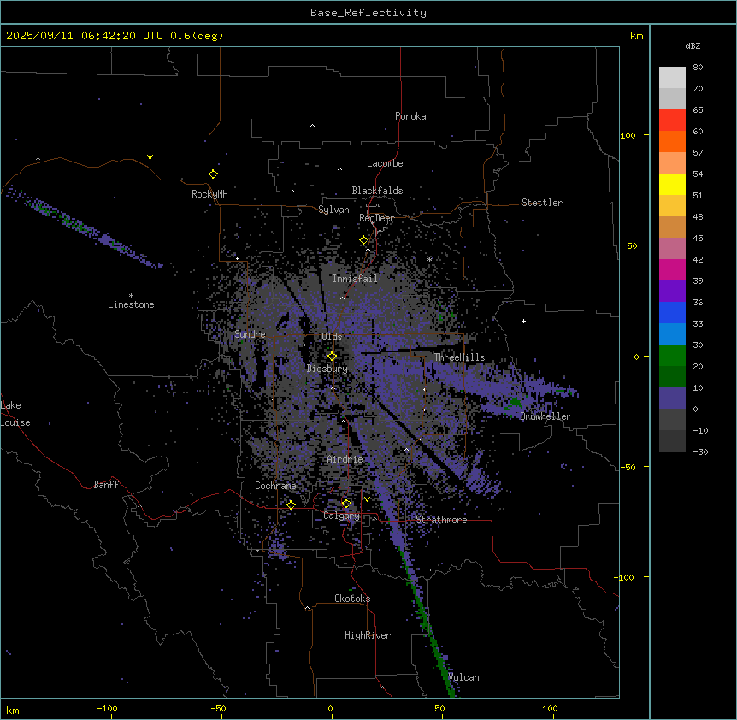Click the Lake Louise label

click(x=15, y=414)
